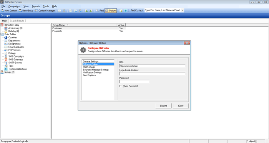
Task: Click the Twitter Applications icon in tree
Action: point(6,69)
